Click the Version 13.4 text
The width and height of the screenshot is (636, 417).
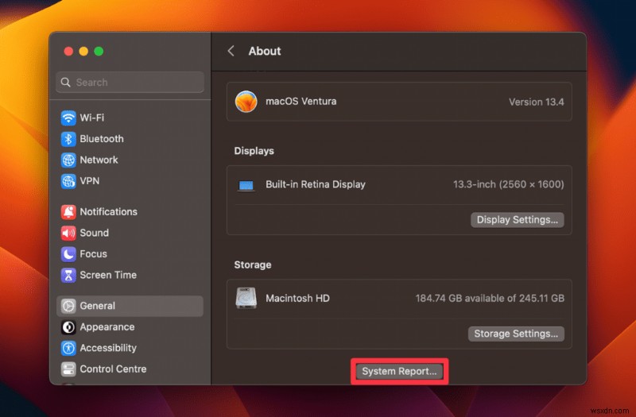(536, 102)
